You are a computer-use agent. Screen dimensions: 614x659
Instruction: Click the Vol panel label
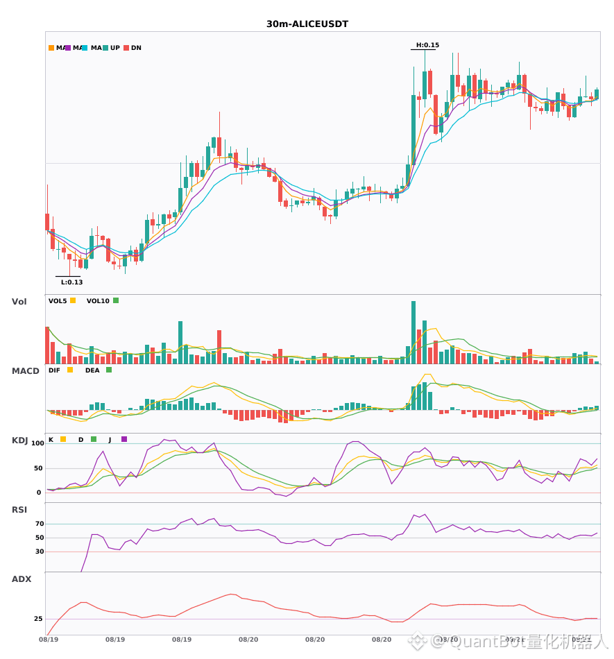19,302
